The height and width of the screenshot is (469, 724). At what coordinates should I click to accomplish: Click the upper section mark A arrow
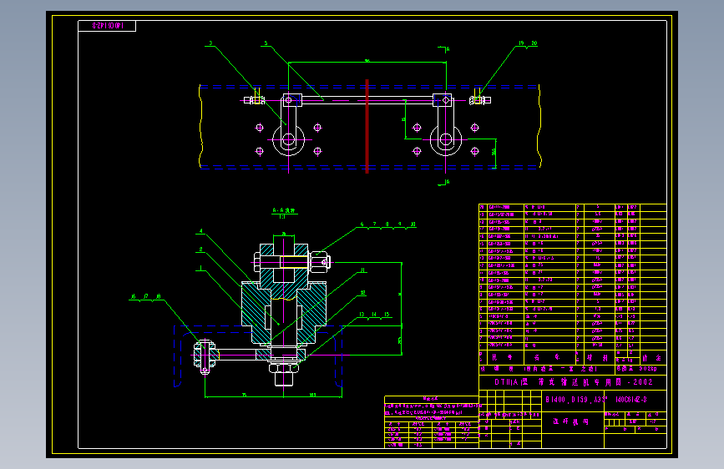[x=444, y=49]
